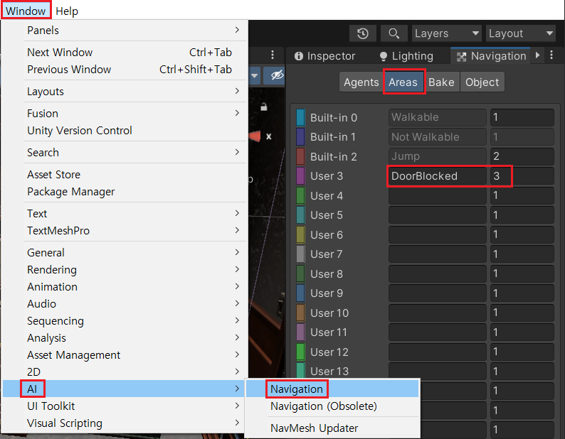Expand the Rendering submenu
The height and width of the screenshot is (439, 565).
(125, 269)
